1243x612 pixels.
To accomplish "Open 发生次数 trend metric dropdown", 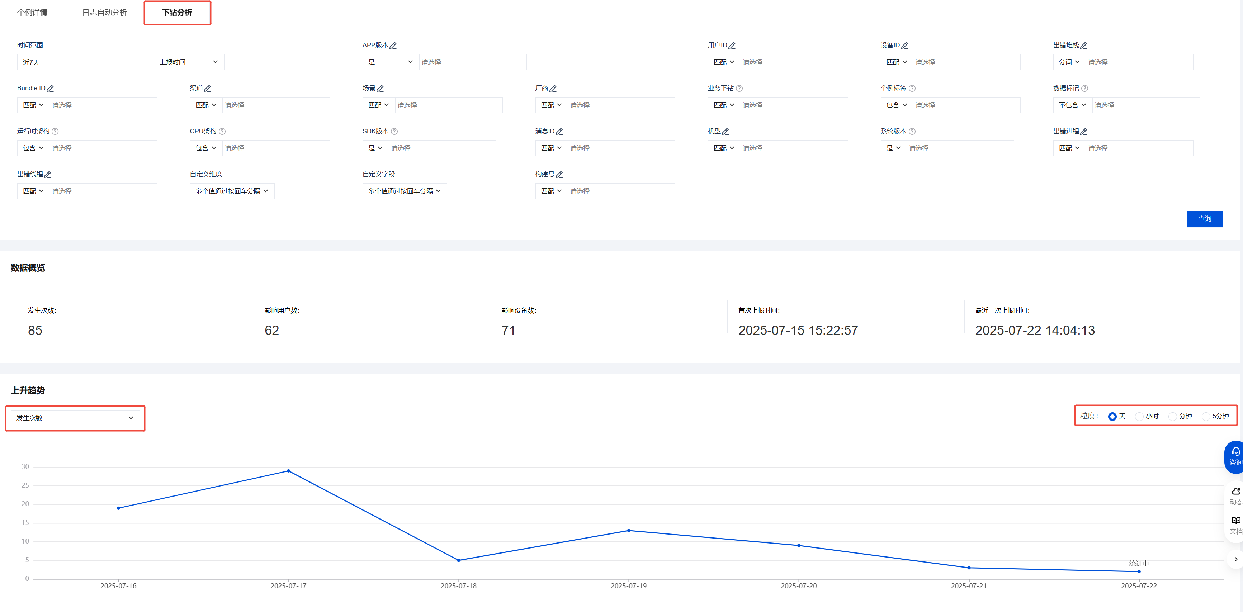I will [75, 418].
